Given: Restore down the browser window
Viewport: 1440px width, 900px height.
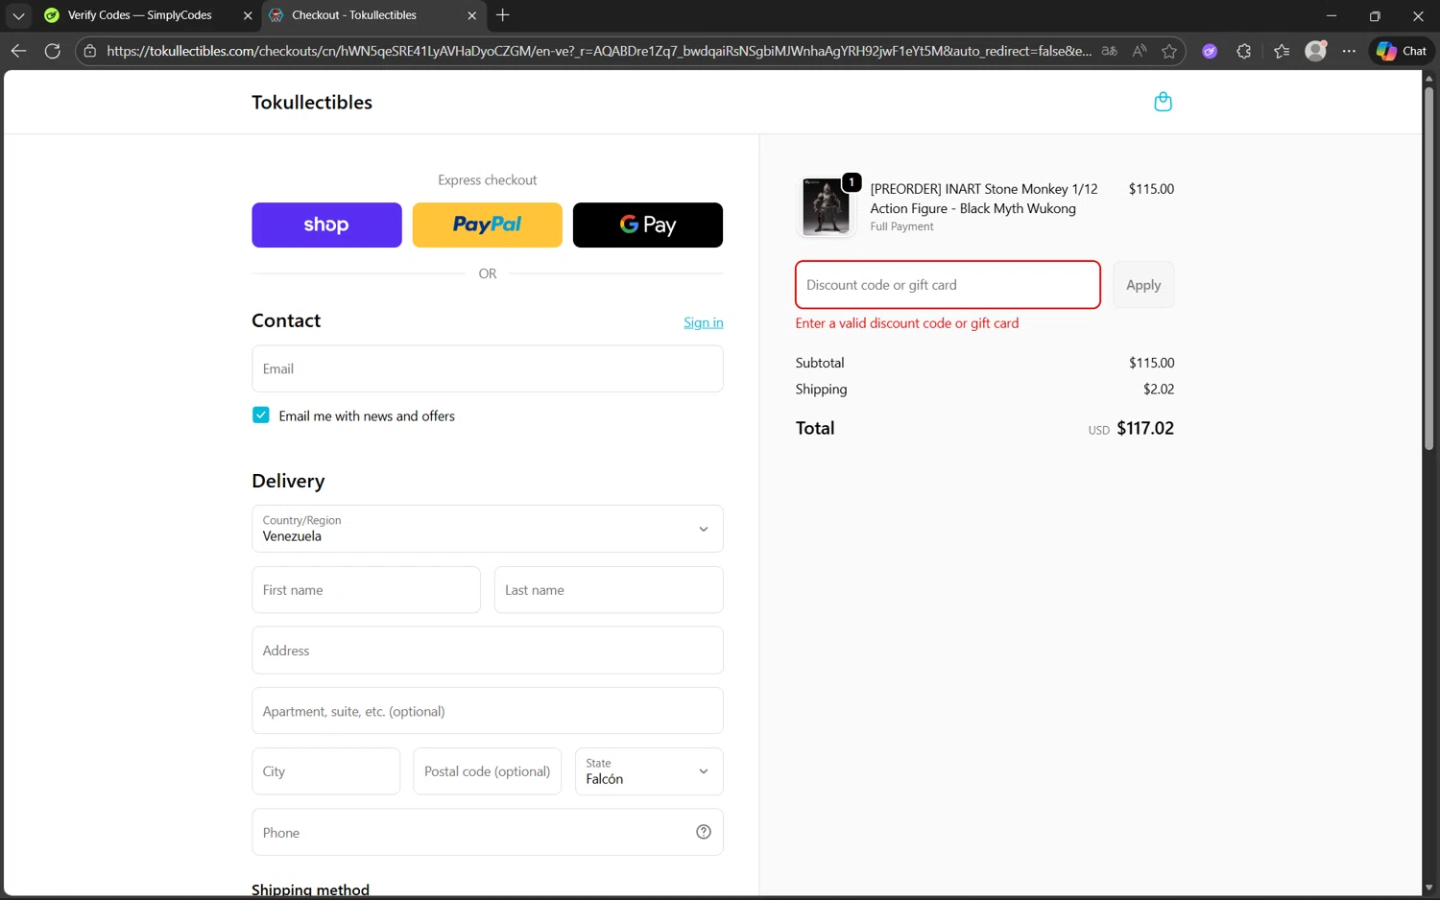Looking at the screenshot, I should 1375,15.
